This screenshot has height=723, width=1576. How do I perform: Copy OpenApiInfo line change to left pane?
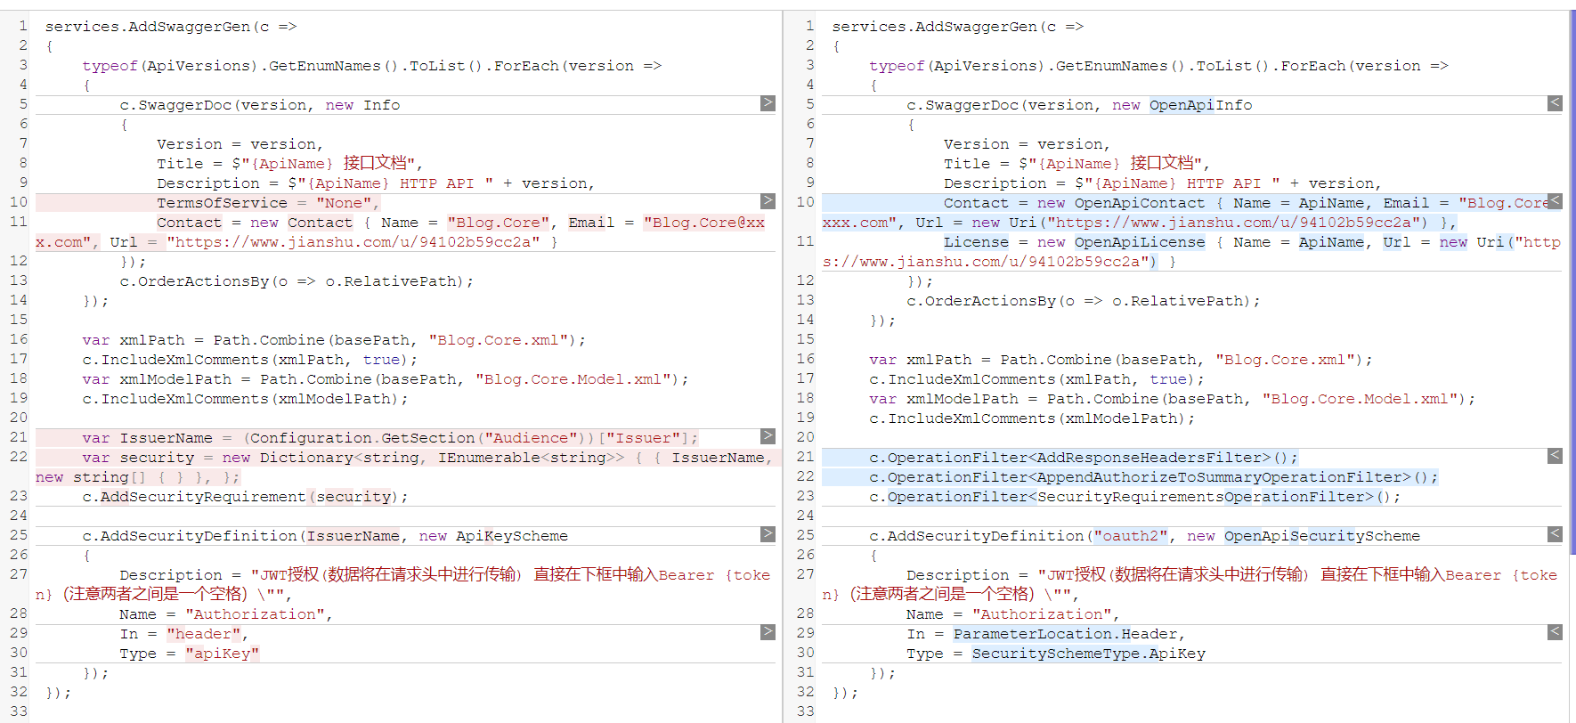pos(1555,103)
